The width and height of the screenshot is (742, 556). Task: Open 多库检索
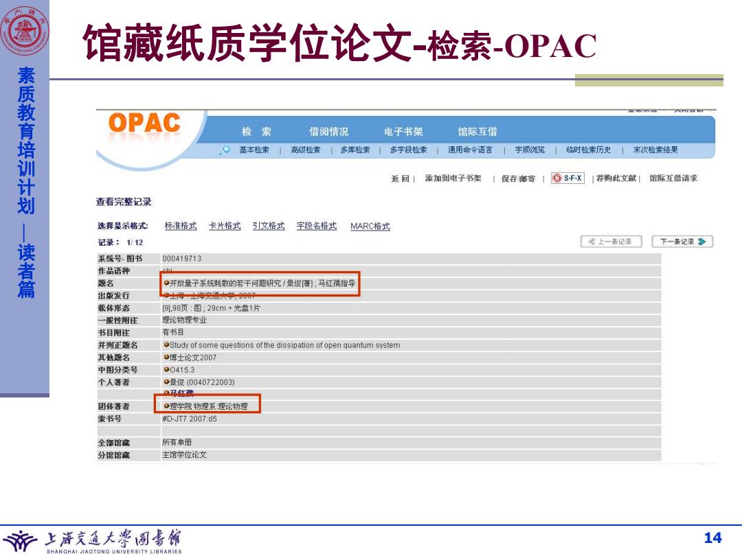(355, 150)
